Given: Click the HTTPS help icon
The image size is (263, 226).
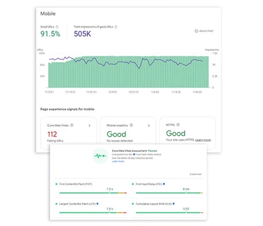Looking at the screenshot, I should tap(178, 125).
